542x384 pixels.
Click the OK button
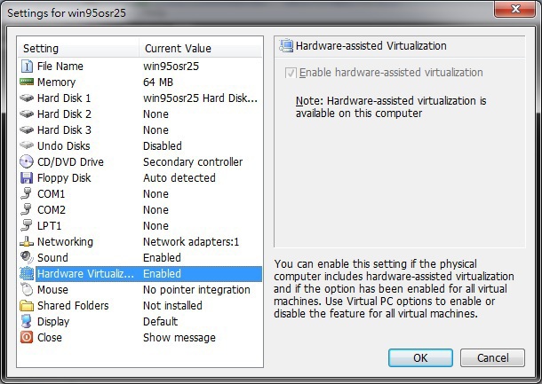point(420,357)
